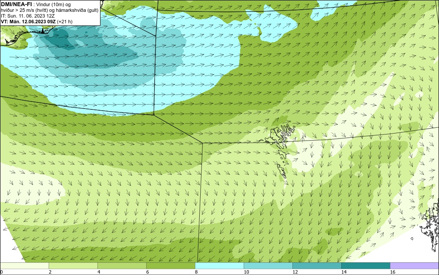Click the 8–10 m/s light cyan legend swatch
Screen dimensions: 439x275
click(219, 266)
